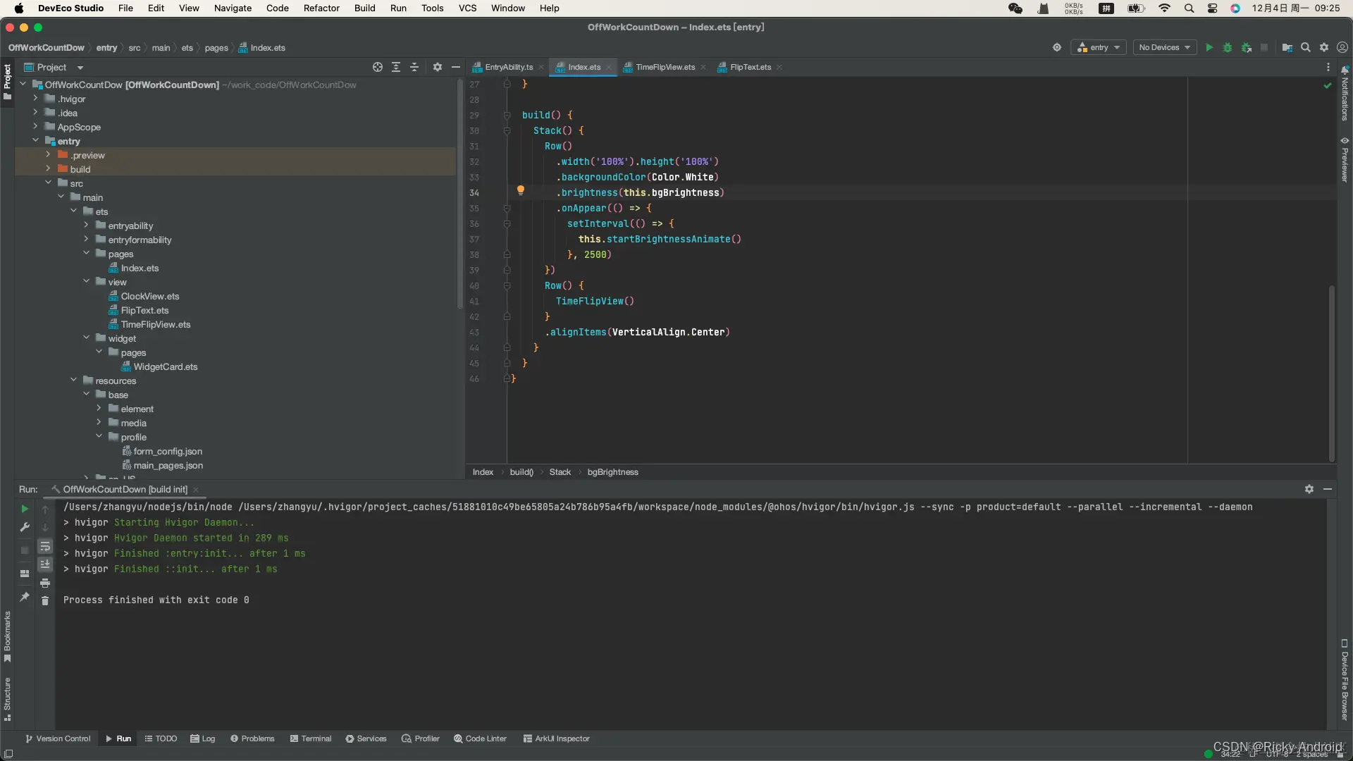
Task: Click the green Debug bug icon
Action: point(1228,48)
